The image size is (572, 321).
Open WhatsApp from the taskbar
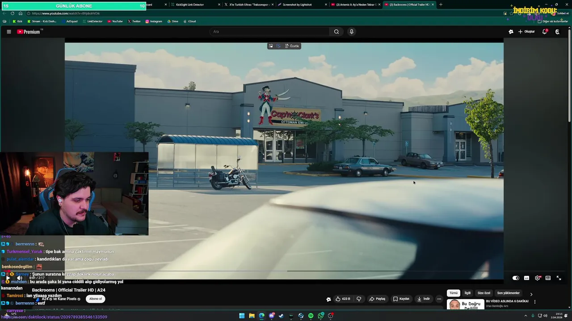pyautogui.click(x=321, y=316)
